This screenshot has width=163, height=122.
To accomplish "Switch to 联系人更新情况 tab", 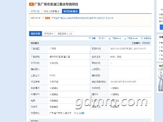I will (52, 11).
